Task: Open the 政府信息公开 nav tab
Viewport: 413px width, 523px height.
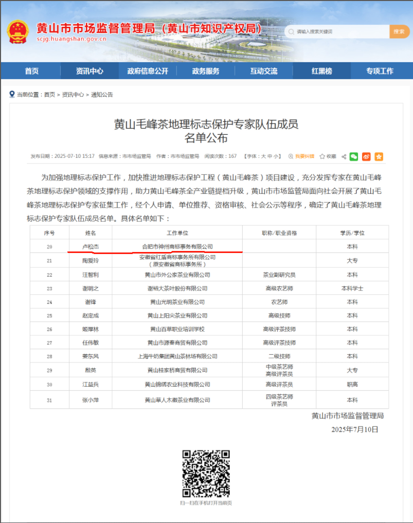Action: tap(148, 71)
